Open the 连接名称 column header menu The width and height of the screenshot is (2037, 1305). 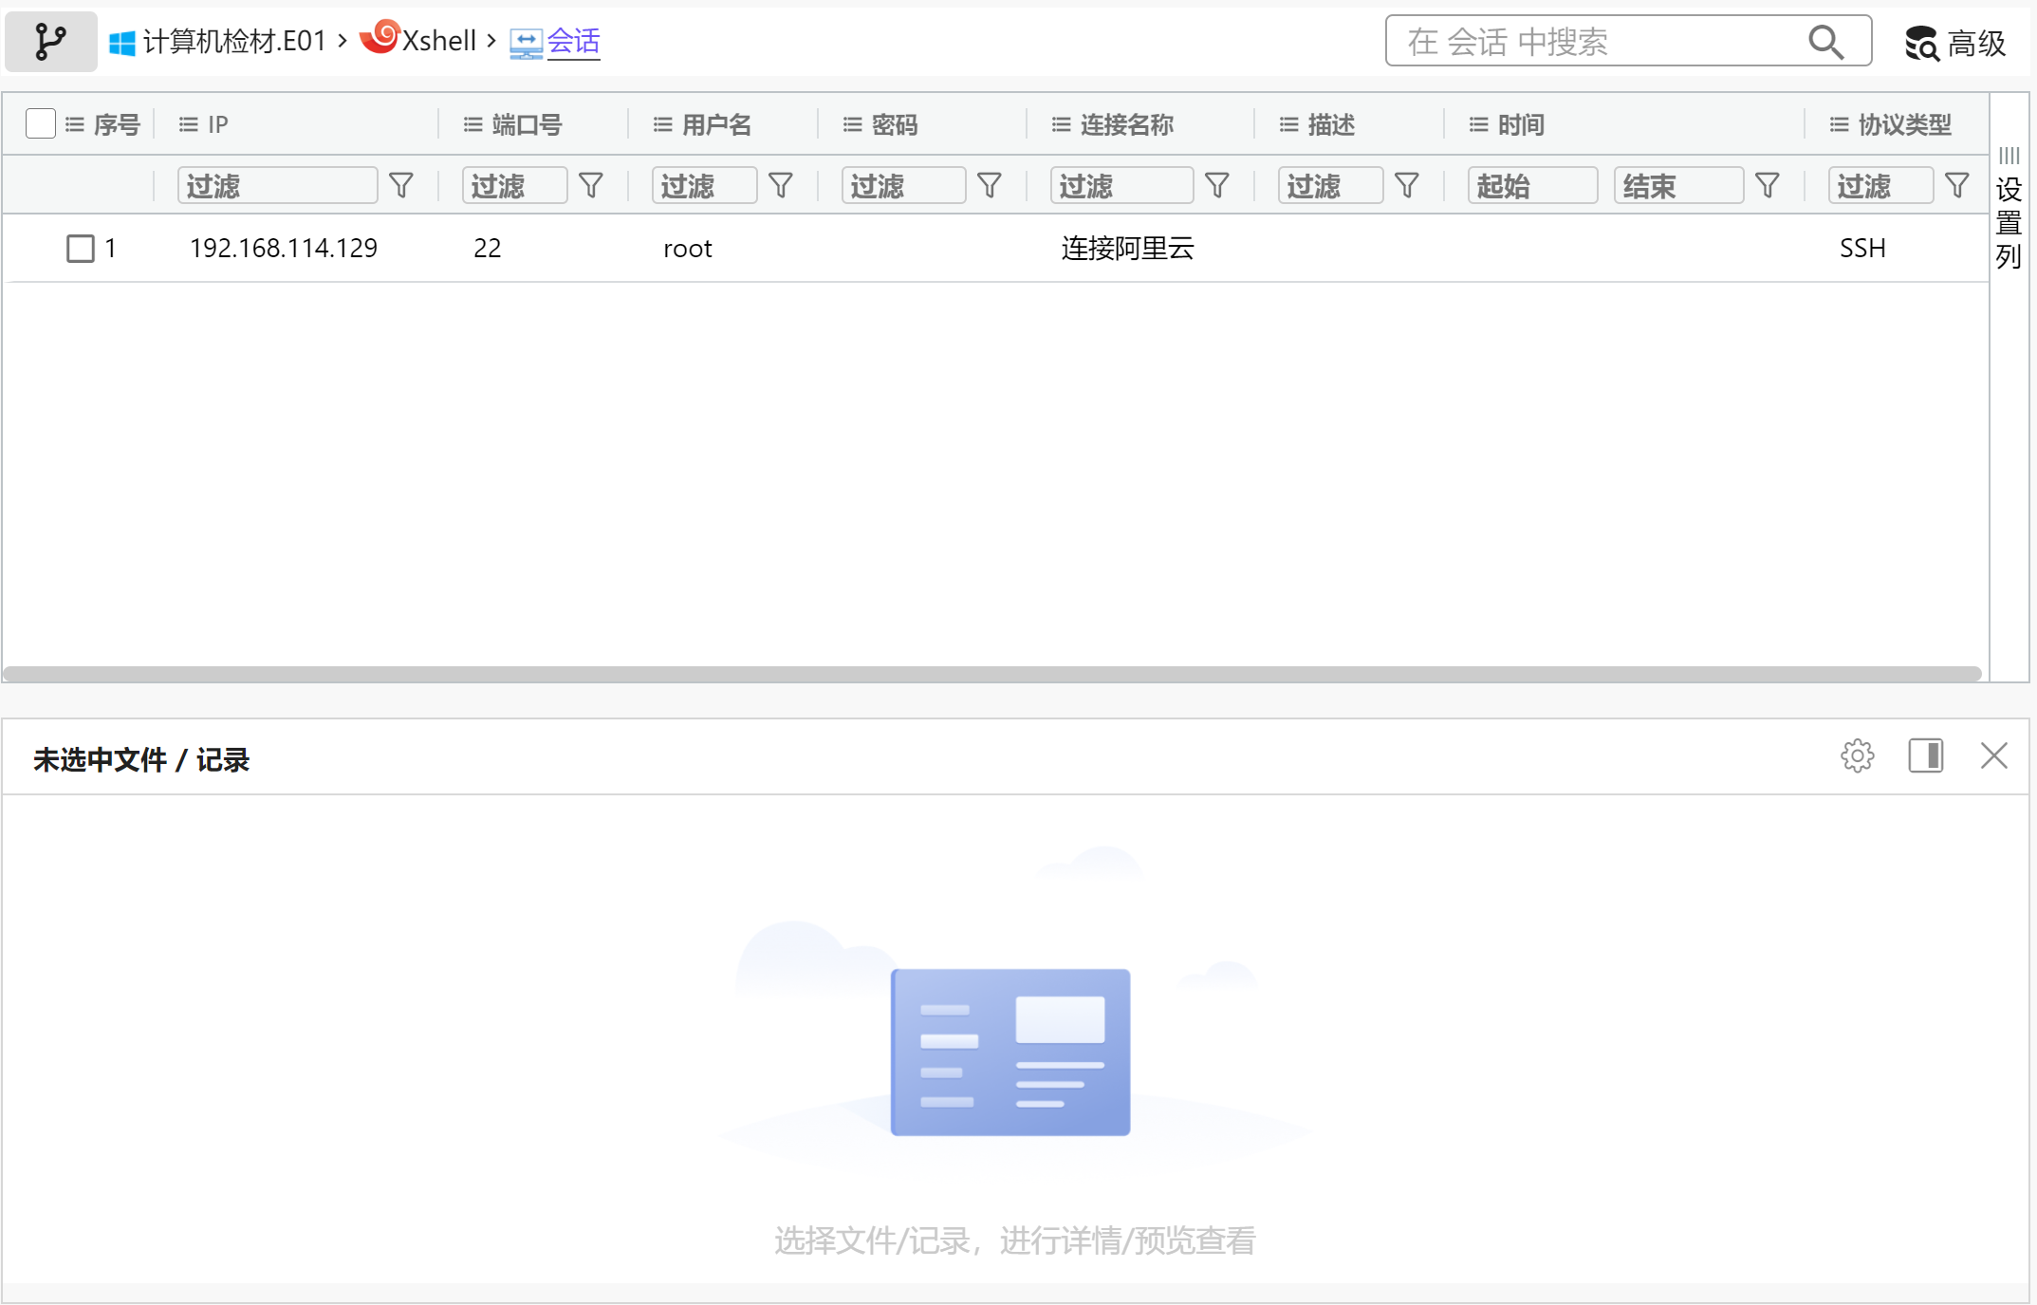pyautogui.click(x=1061, y=124)
